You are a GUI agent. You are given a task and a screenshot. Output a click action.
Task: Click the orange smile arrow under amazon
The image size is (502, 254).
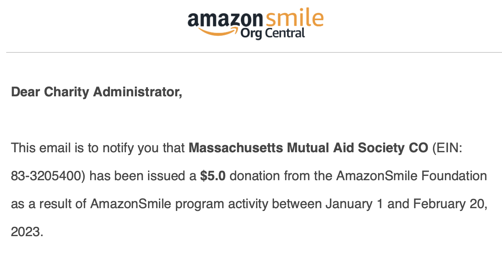[x=218, y=31]
